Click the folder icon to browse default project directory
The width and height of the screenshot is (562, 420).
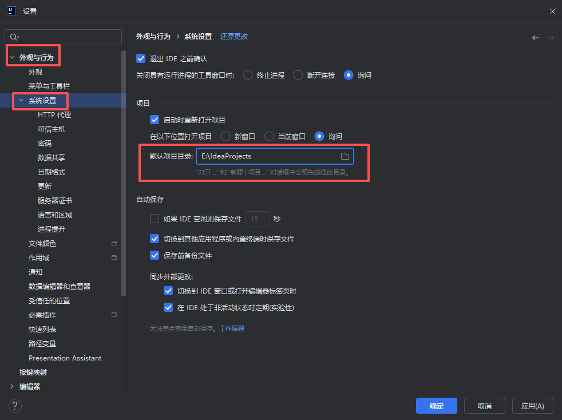pos(345,156)
